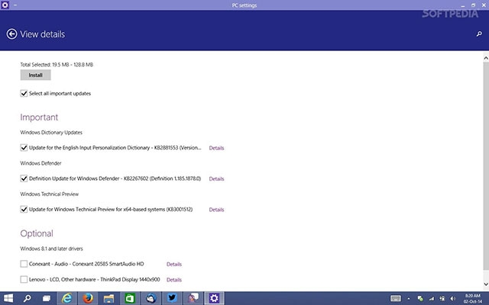Uncheck Windows Technical Preview KB3001512 update

(x=24, y=209)
